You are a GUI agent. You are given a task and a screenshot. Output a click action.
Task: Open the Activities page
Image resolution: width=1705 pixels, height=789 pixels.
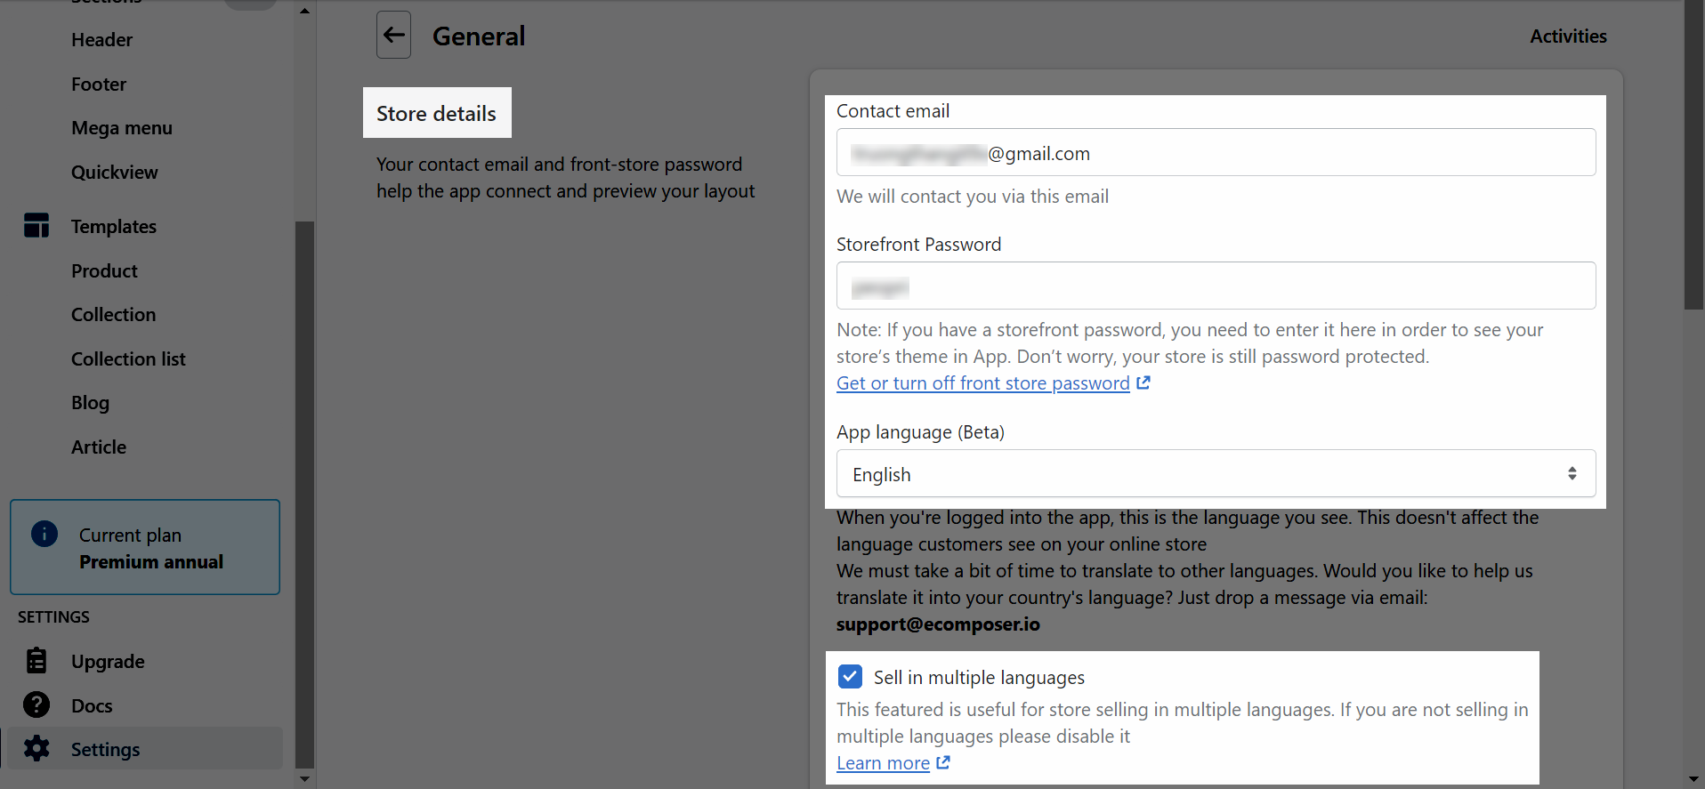pos(1568,36)
